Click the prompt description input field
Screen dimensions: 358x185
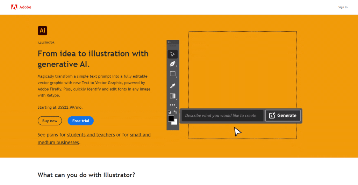(x=222, y=116)
